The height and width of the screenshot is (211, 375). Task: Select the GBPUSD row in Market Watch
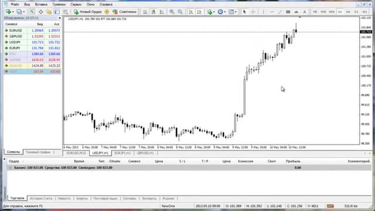pos(32,36)
